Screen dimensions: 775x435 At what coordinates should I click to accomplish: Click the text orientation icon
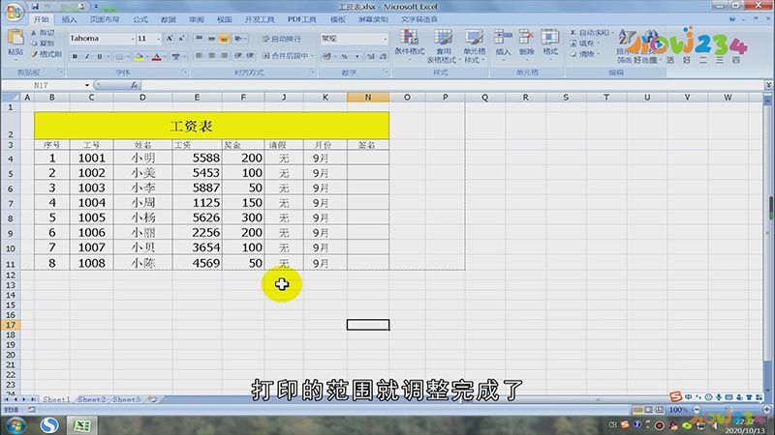(x=238, y=39)
